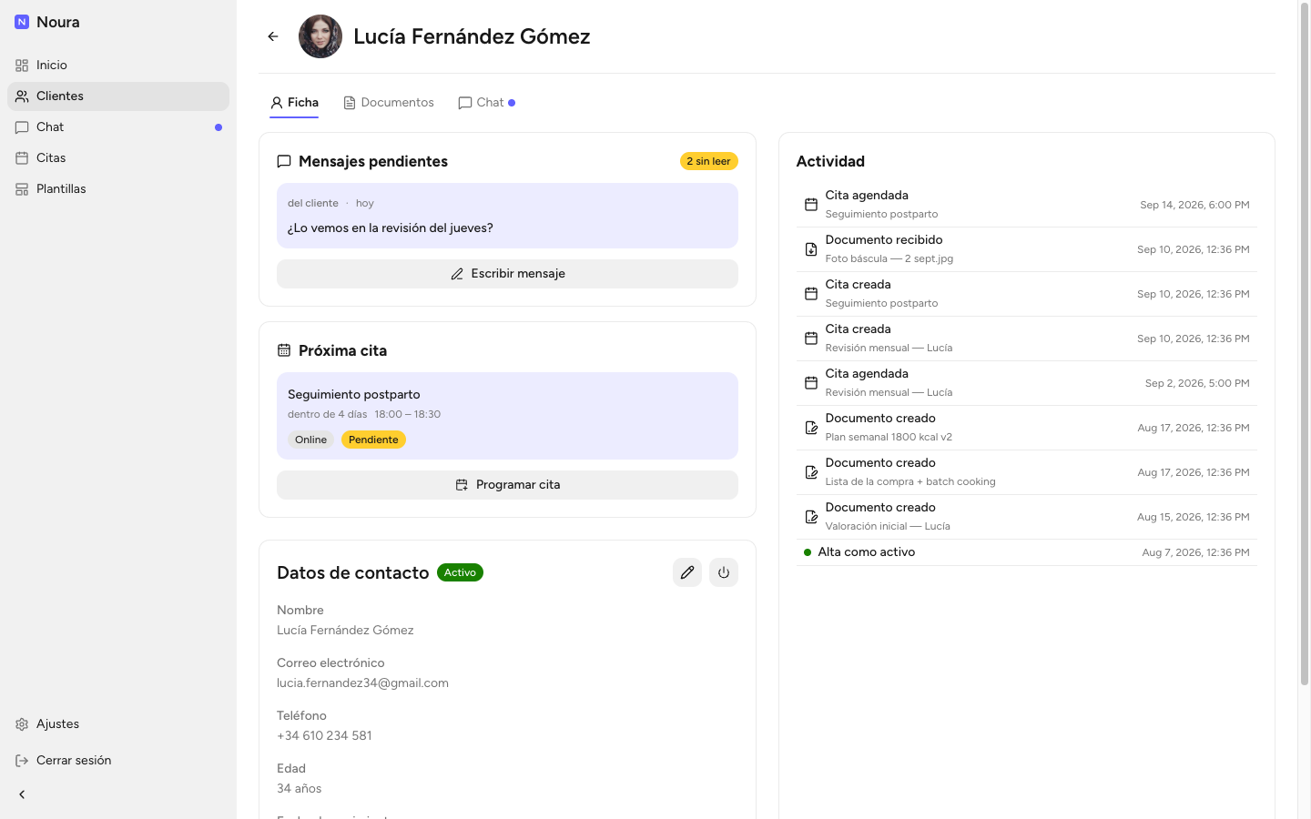This screenshot has width=1311, height=819.
Task: Click the Pendiente status badge
Action: click(x=373, y=440)
